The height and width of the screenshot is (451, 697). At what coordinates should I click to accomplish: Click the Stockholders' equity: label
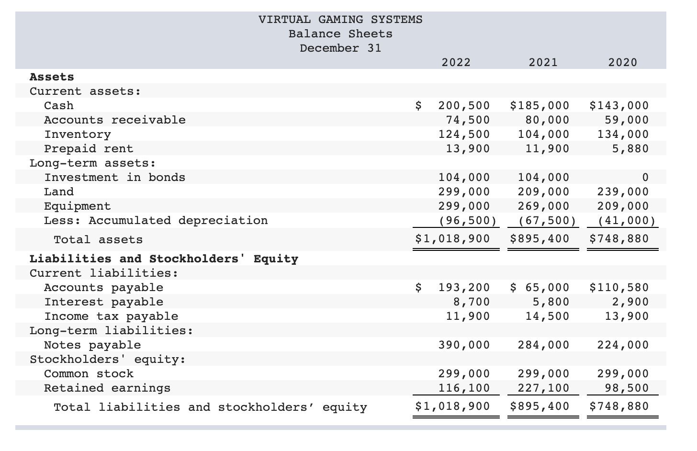pos(108,360)
